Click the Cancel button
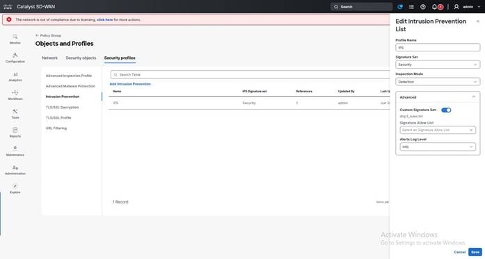This screenshot has height=259, width=485. 460,252
